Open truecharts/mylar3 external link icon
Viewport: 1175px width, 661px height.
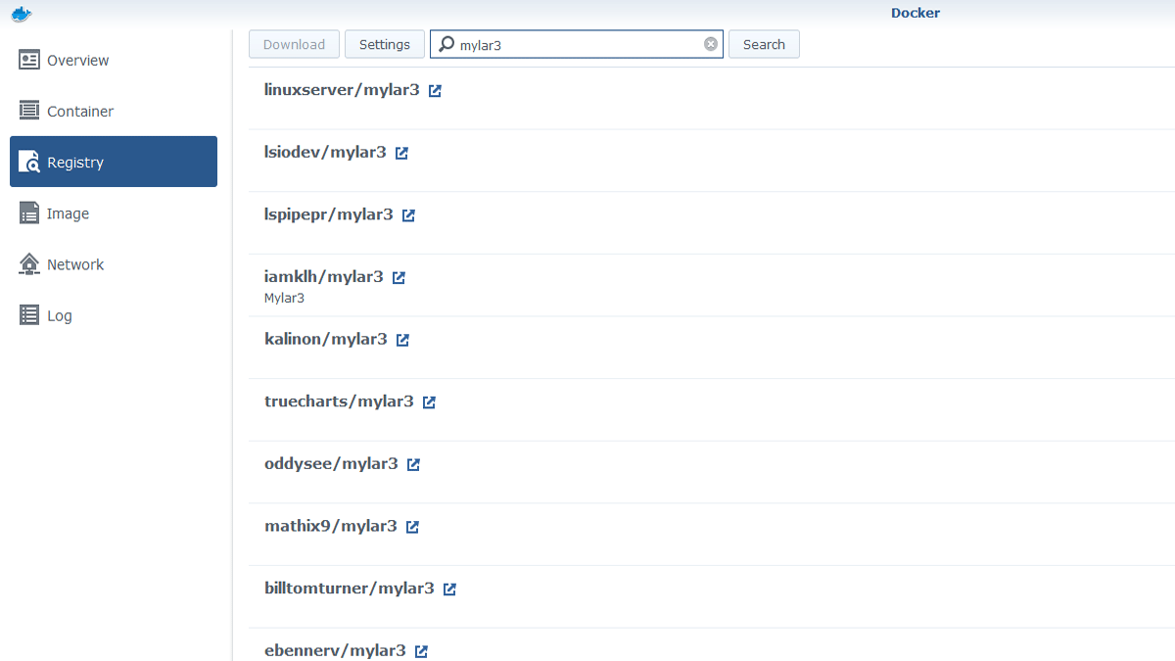pyautogui.click(x=429, y=402)
